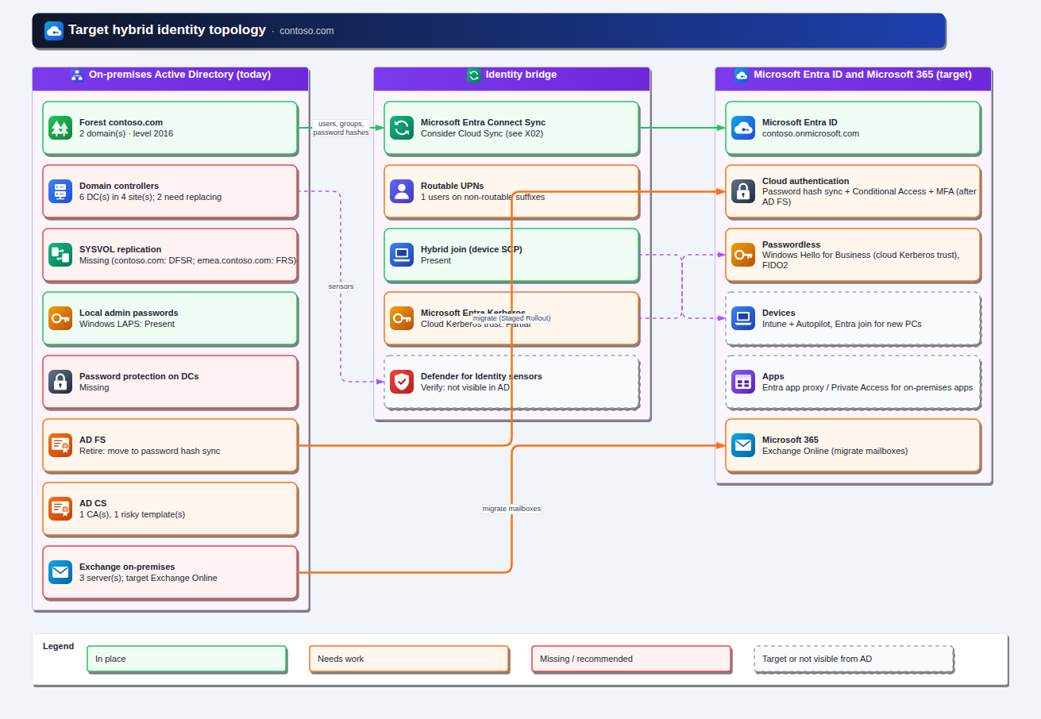Click the Routable UPNs user icon

coord(402,191)
